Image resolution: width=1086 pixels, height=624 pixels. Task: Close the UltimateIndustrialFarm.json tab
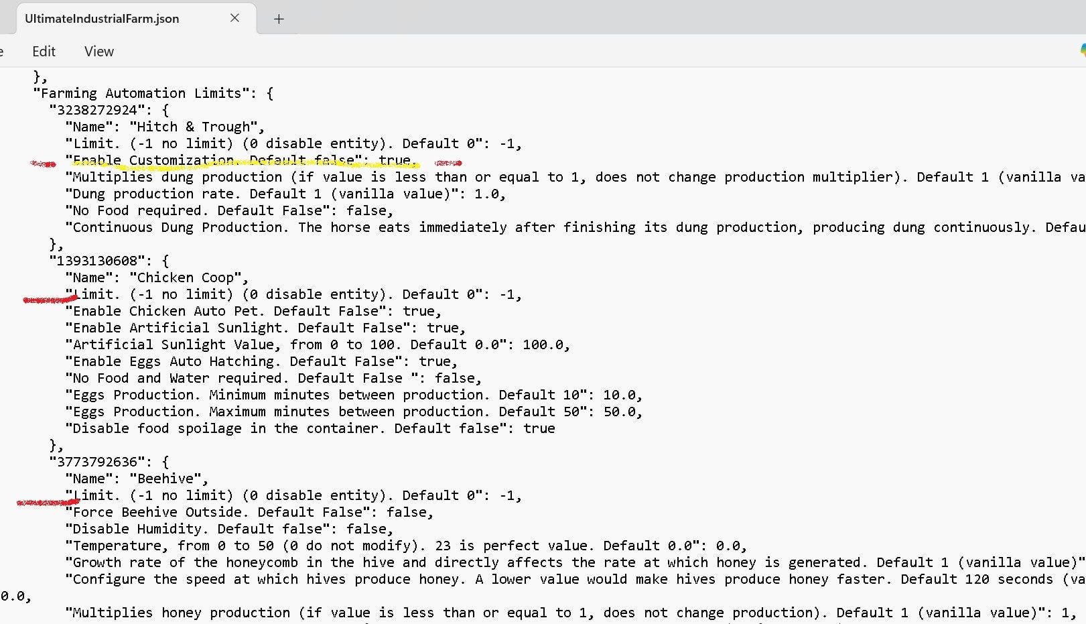(x=234, y=18)
